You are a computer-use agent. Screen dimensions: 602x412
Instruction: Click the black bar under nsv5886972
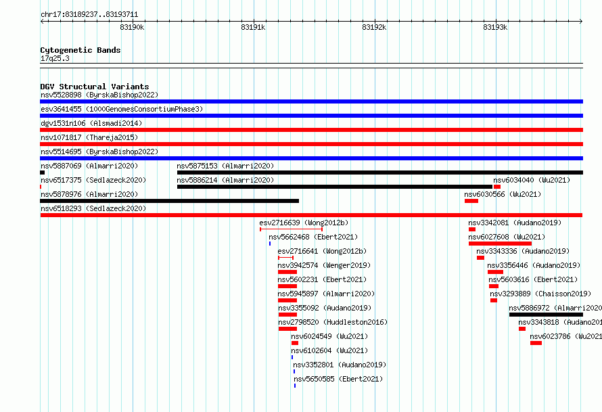click(547, 315)
